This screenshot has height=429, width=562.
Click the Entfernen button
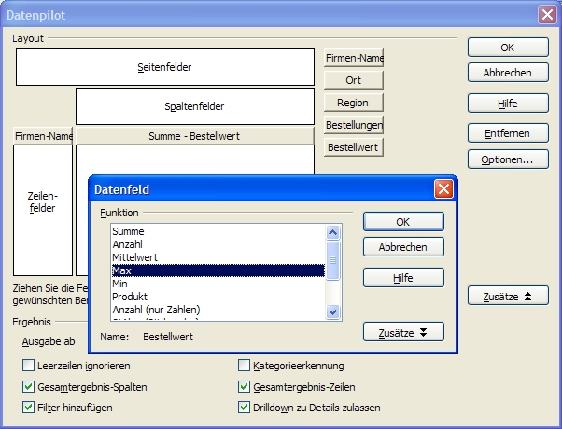pos(508,133)
